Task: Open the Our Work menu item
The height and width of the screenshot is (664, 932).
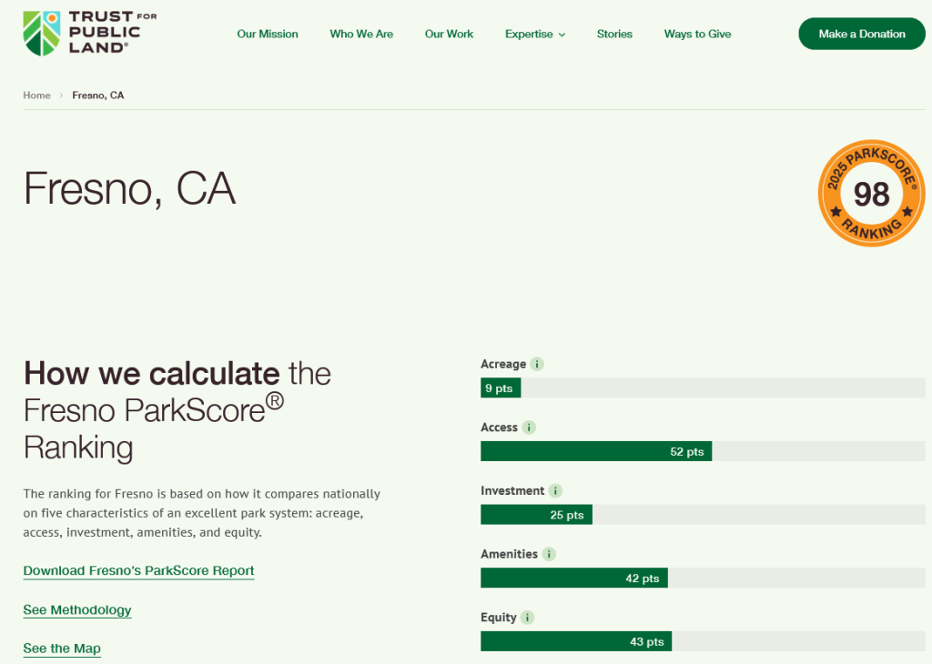Action: click(x=449, y=34)
